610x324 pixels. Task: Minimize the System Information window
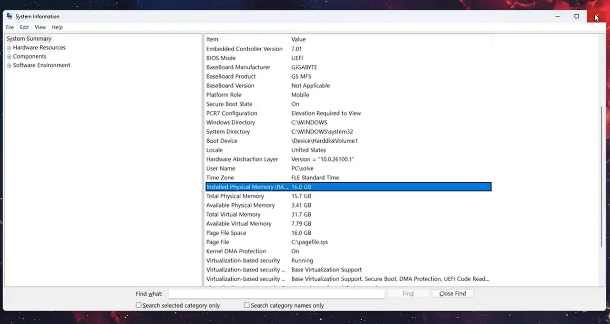(x=557, y=16)
